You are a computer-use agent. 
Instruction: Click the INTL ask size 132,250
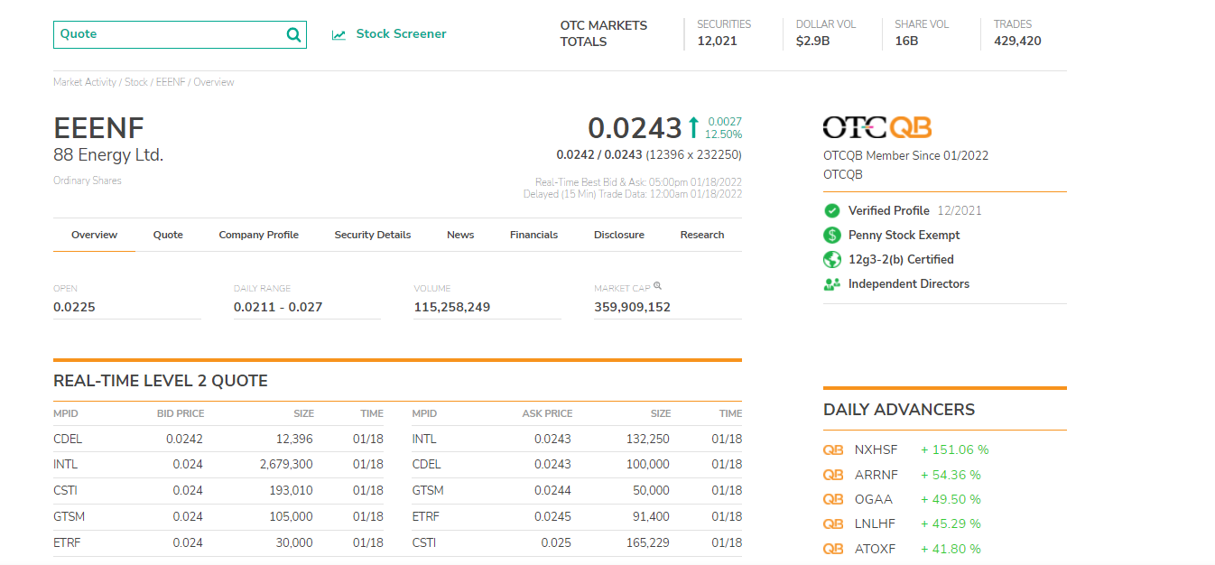648,440
